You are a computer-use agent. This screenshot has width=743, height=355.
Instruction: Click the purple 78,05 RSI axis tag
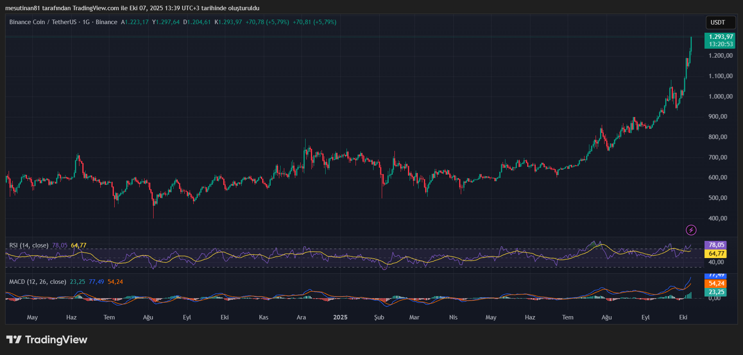pos(716,245)
